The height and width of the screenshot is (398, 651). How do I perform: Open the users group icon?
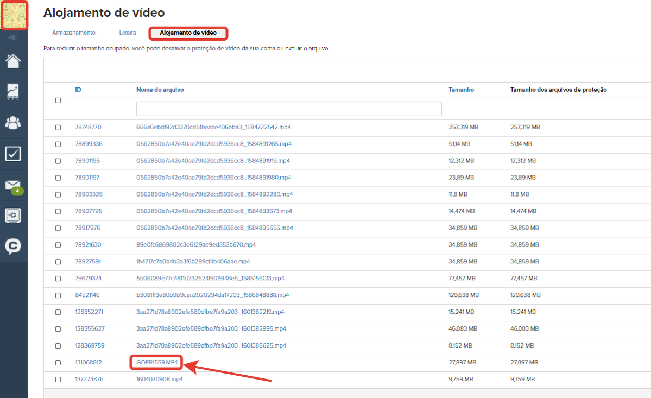(14, 123)
